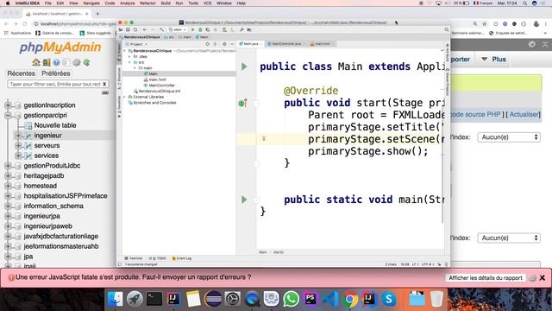552x311 pixels.
Task: Click the green reload navigation icon
Action: (86, 62)
